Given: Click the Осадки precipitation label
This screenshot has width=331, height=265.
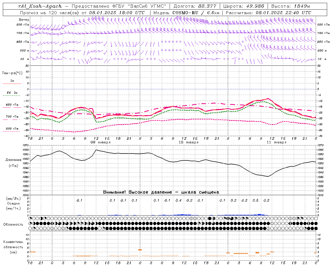Looking at the screenshot, I should pyautogui.click(x=13, y=203).
